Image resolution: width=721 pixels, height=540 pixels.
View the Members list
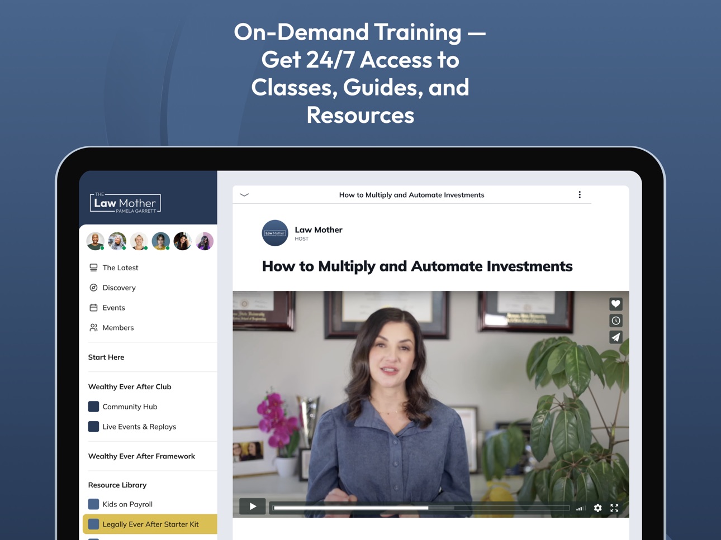click(118, 328)
